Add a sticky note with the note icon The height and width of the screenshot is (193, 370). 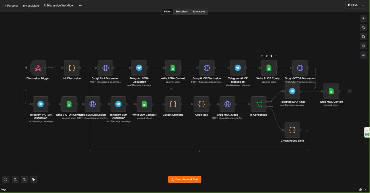[x=363, y=37]
